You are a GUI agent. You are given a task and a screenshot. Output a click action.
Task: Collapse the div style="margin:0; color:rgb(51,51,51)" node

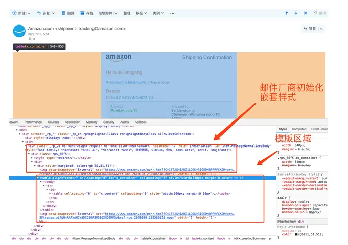click(x=35, y=166)
